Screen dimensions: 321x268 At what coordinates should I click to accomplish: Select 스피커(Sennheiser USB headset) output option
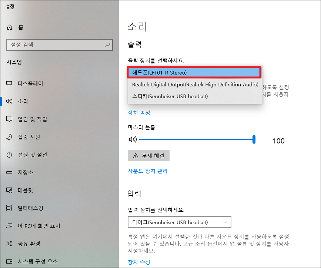click(x=170, y=96)
